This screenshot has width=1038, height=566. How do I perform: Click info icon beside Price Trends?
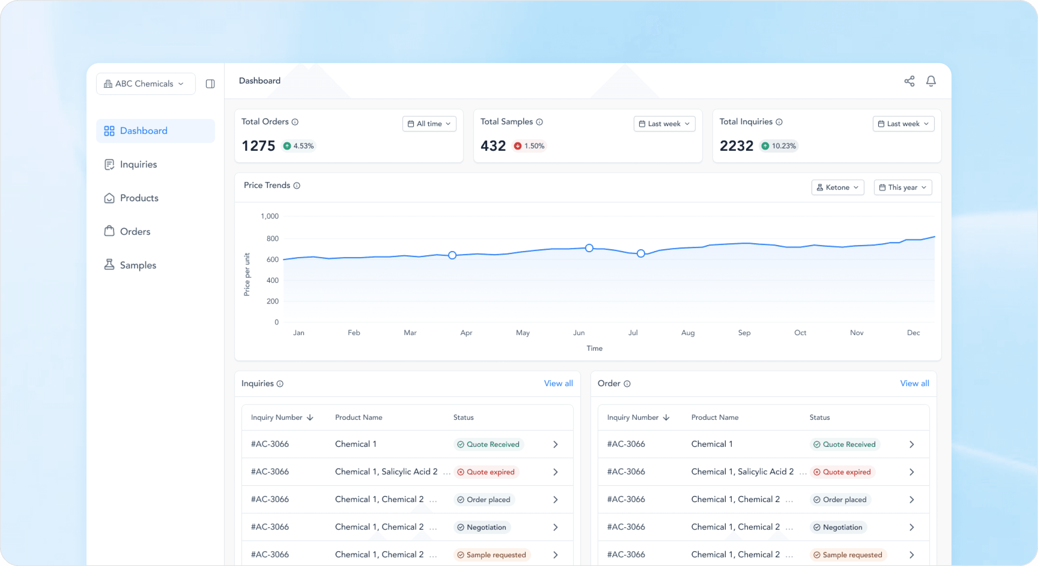pyautogui.click(x=297, y=186)
